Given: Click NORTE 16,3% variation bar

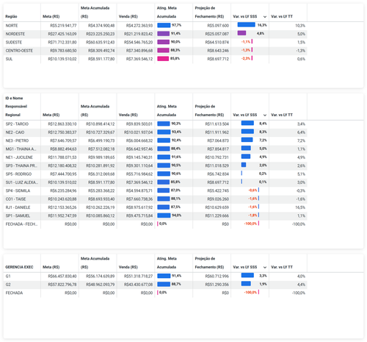Looking at the screenshot, I should point(246,25).
